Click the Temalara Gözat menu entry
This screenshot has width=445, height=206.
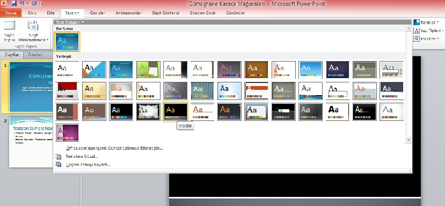point(82,156)
